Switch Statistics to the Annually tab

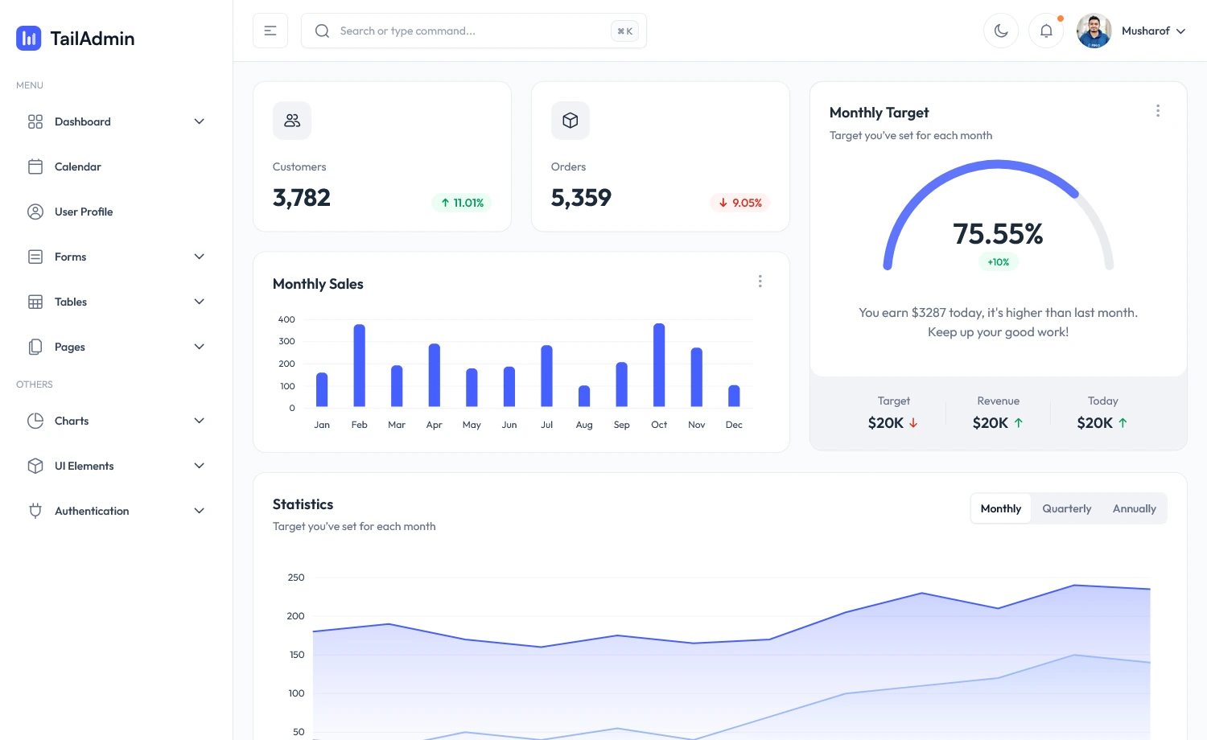1134,508
